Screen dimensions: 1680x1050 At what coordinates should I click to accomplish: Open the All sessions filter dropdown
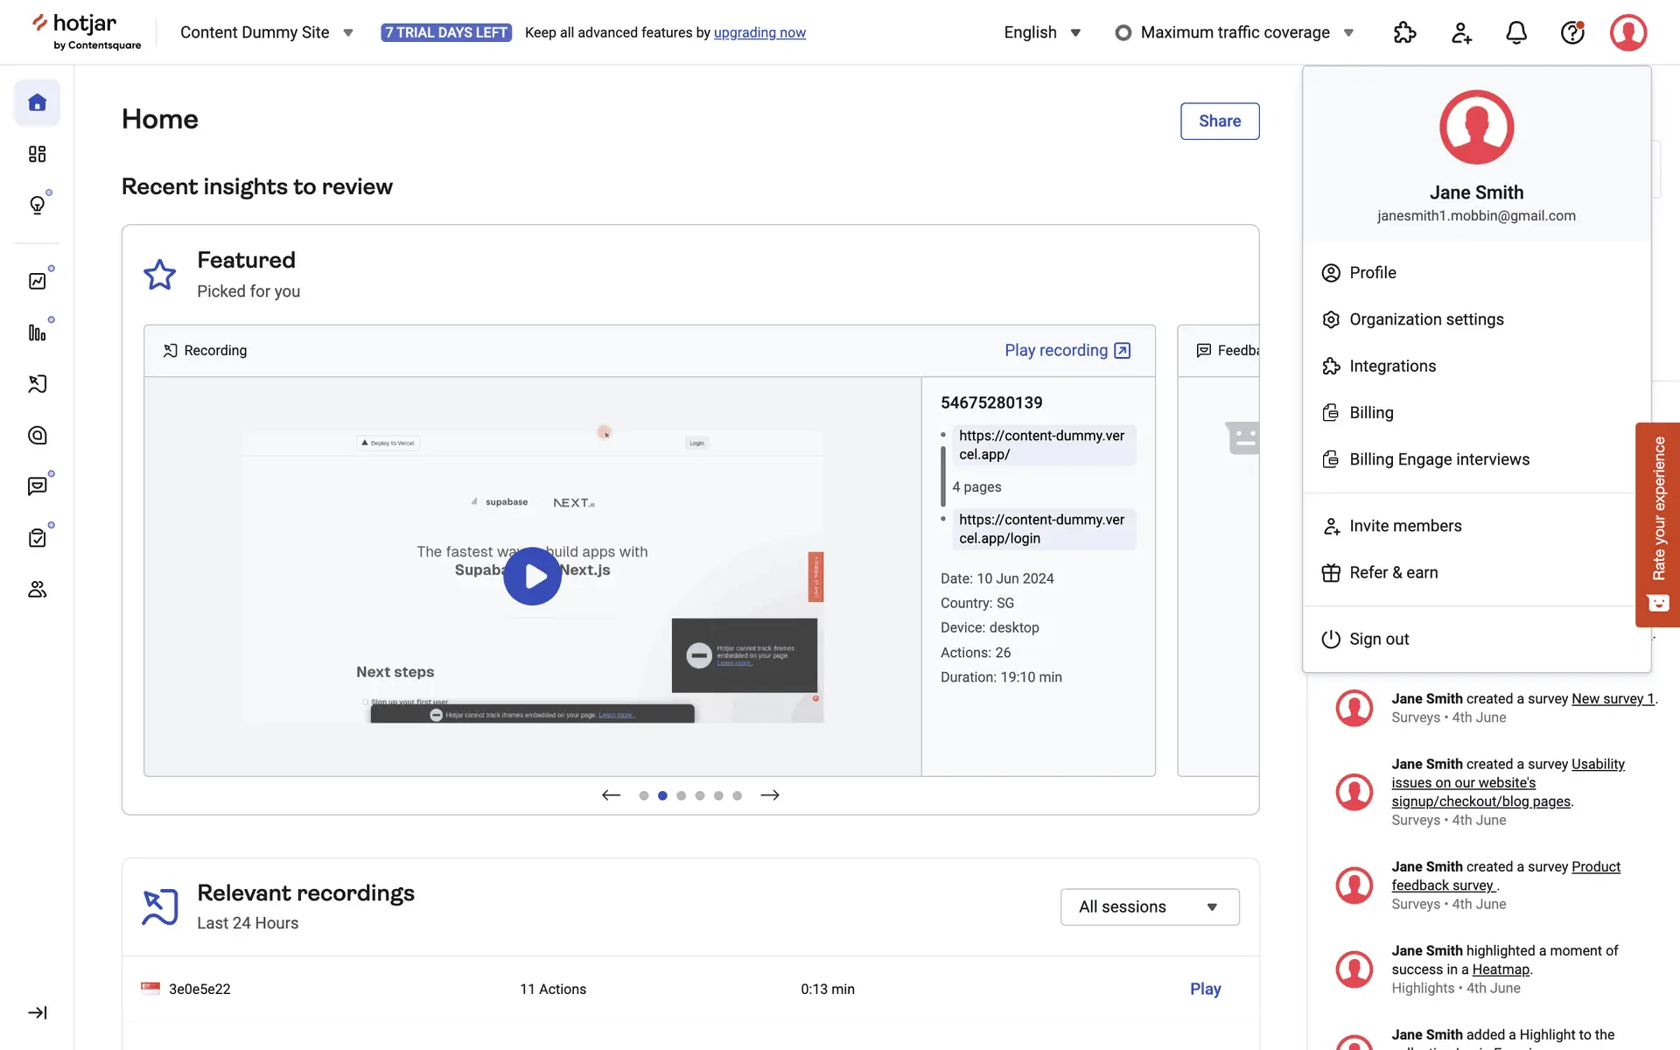pos(1149,906)
